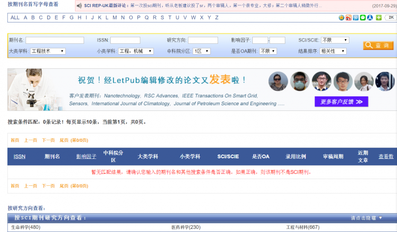Click top pagination 下一页 link
397x232 pixels.
49,140
